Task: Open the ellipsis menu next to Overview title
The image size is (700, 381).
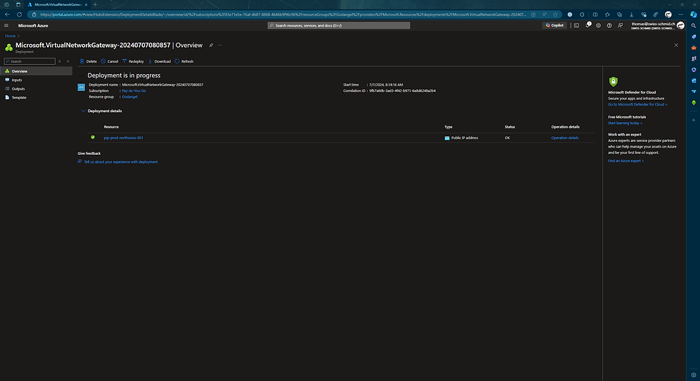Action: coord(220,45)
